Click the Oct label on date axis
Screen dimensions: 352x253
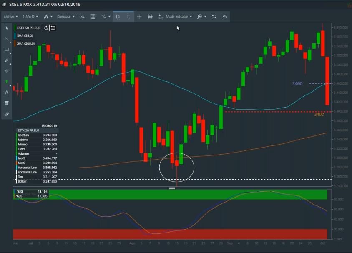click(x=322, y=243)
